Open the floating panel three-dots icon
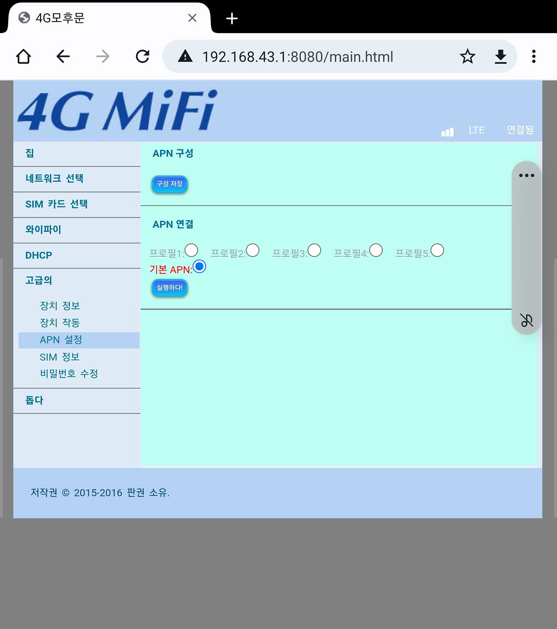The width and height of the screenshot is (557, 629). tap(527, 176)
